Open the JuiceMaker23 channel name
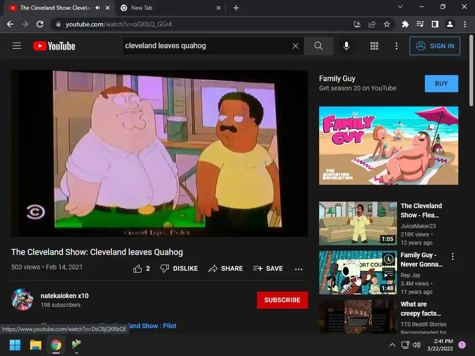The height and width of the screenshot is (356, 475). (418, 226)
